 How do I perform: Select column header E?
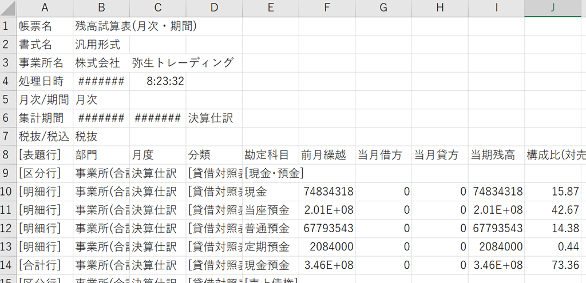pos(271,7)
